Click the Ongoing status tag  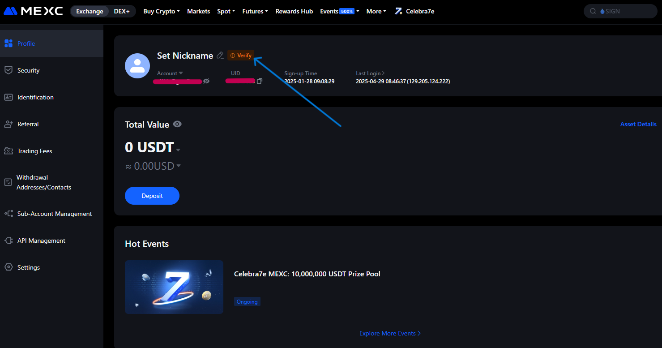[x=247, y=302]
